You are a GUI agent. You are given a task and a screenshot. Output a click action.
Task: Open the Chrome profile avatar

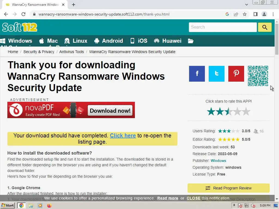[264, 14]
